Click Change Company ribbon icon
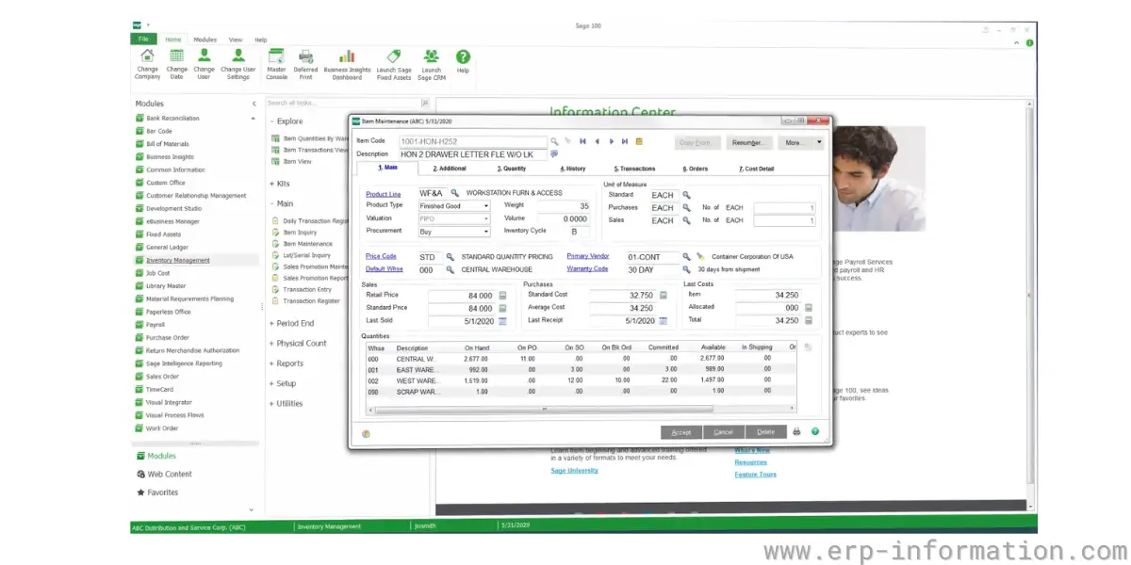Viewport: 1131px width, 565px height. (x=147, y=64)
